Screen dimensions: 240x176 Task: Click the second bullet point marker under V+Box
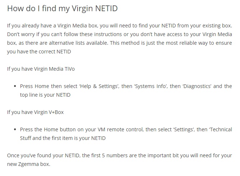tap(15, 129)
